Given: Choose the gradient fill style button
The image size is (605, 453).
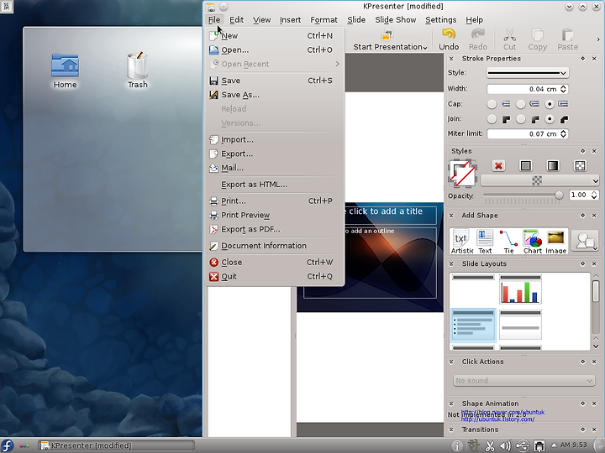Looking at the screenshot, I should tap(553, 165).
